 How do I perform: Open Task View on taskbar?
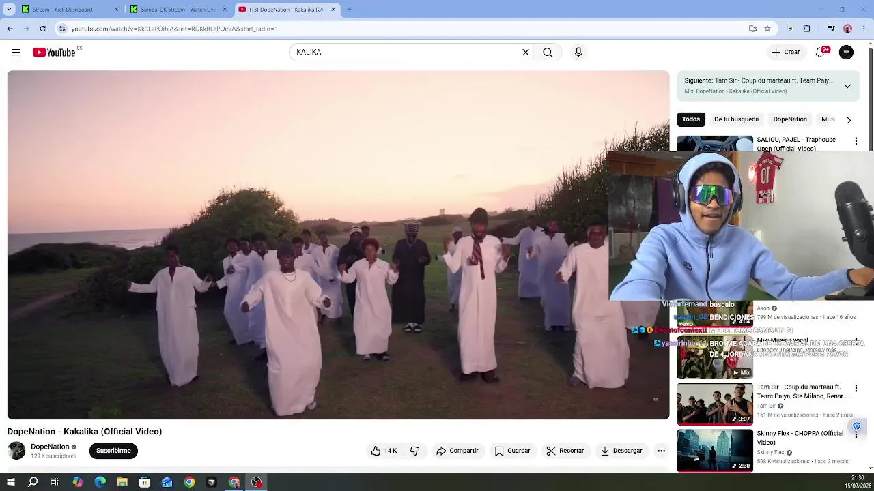(55, 482)
